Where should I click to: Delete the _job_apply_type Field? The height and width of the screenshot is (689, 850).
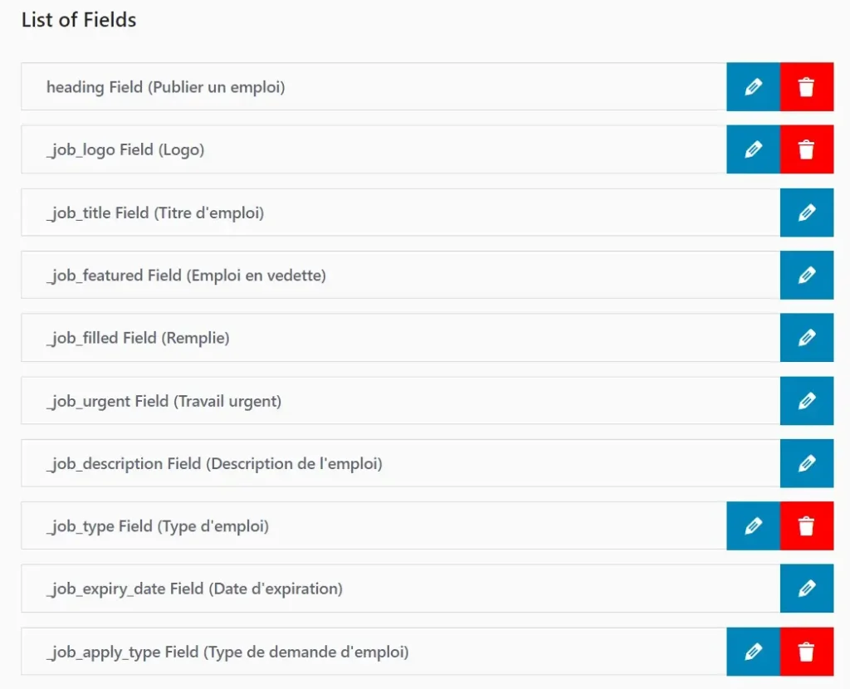point(806,652)
